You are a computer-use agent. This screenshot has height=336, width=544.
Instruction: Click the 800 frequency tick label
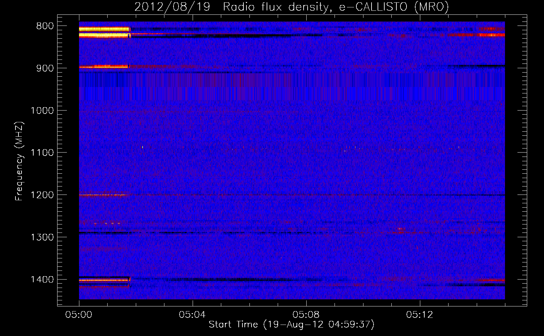[45, 26]
